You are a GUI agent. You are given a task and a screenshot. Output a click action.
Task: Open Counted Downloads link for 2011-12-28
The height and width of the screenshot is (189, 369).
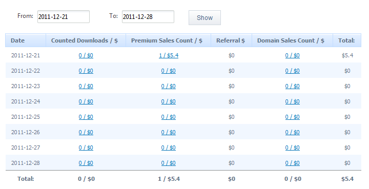click(x=86, y=163)
